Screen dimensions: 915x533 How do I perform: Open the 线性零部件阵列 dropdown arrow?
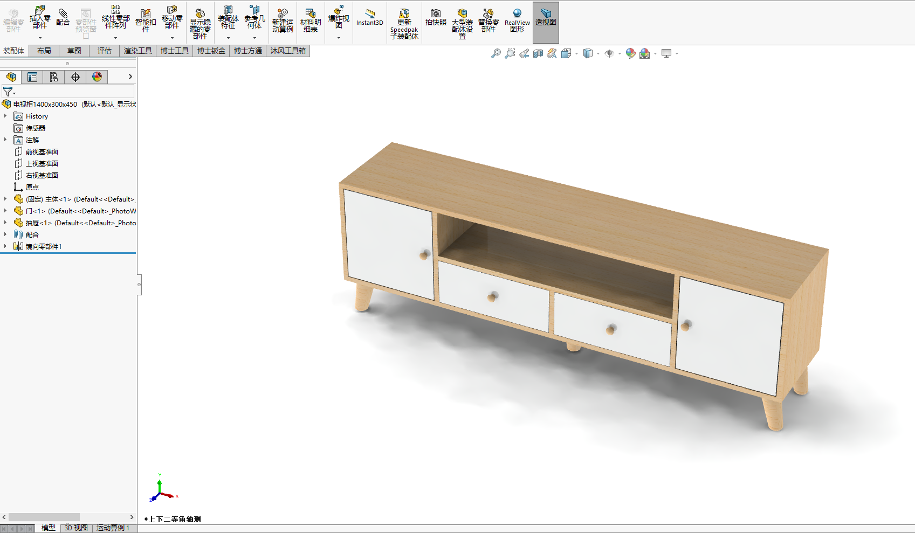[116, 38]
